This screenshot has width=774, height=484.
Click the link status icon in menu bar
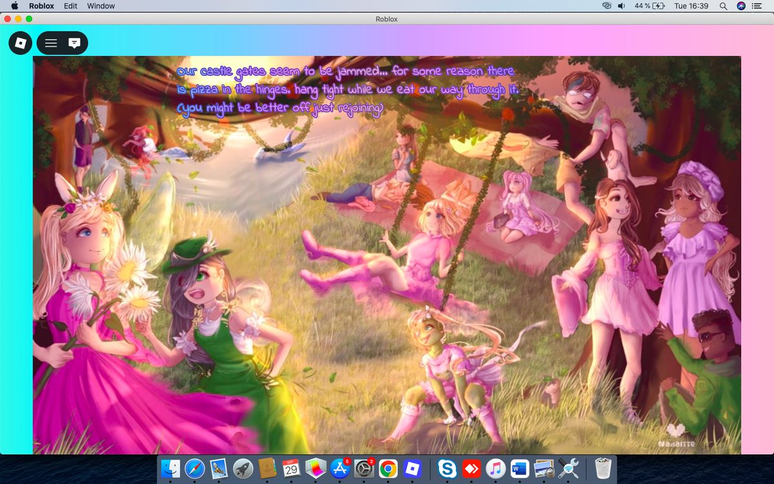(606, 6)
